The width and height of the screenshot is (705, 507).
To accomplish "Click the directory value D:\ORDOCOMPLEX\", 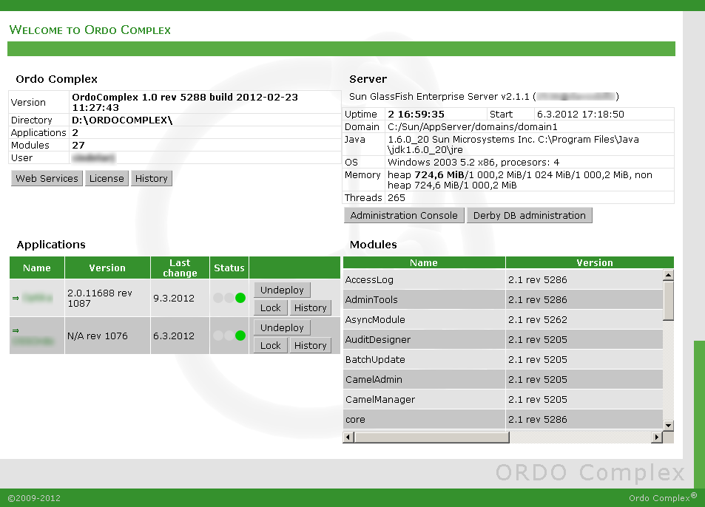I will coord(122,120).
